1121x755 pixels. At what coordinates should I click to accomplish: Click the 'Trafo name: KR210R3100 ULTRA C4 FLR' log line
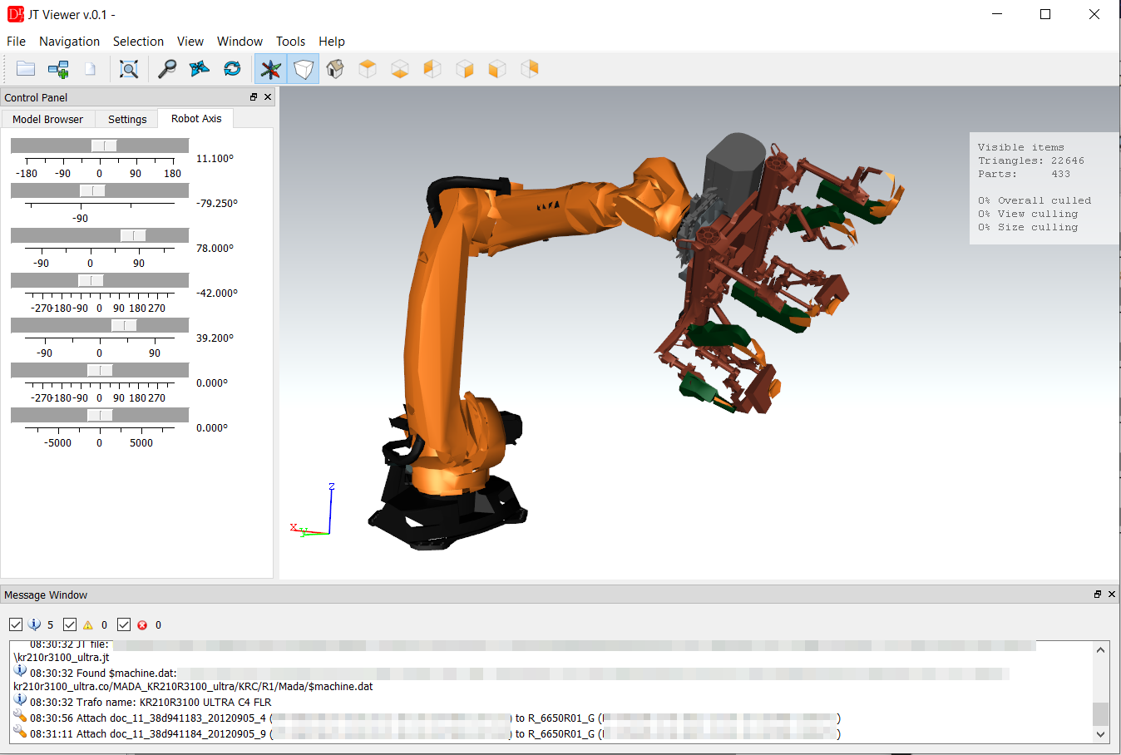[x=151, y=703]
